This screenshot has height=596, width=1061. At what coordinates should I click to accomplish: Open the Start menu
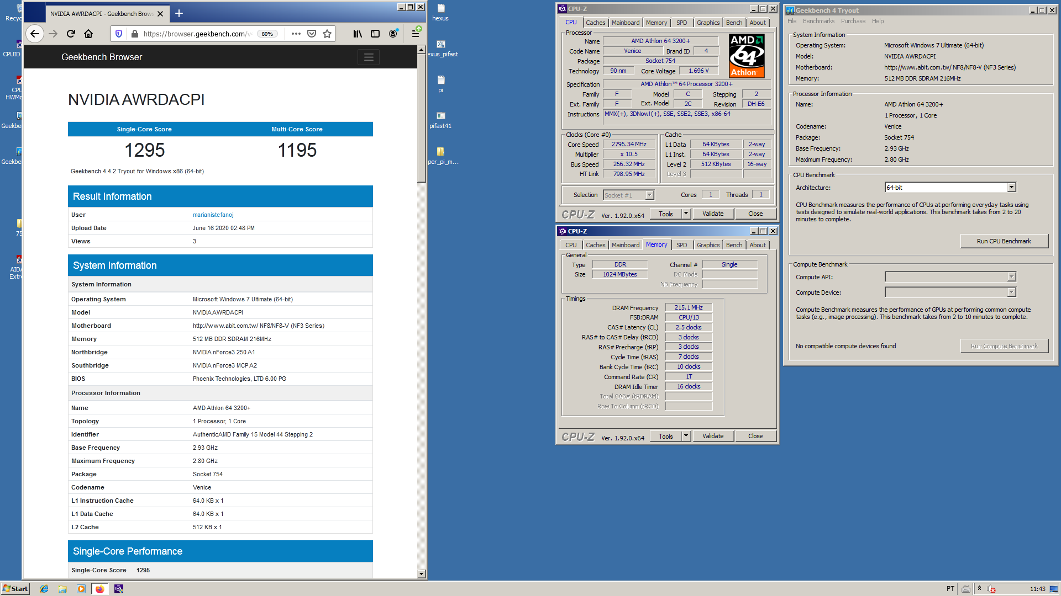15,589
